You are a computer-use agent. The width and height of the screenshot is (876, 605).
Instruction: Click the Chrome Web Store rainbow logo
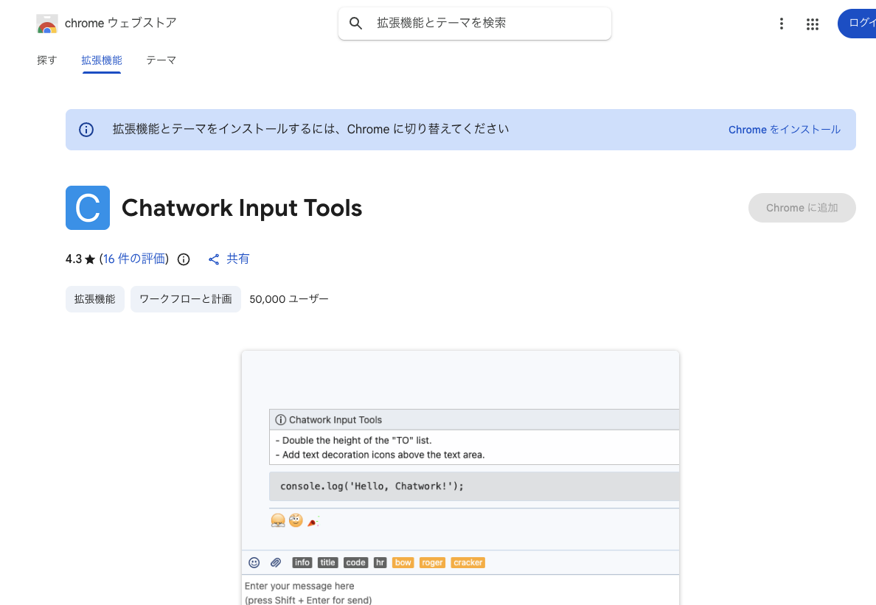(47, 24)
